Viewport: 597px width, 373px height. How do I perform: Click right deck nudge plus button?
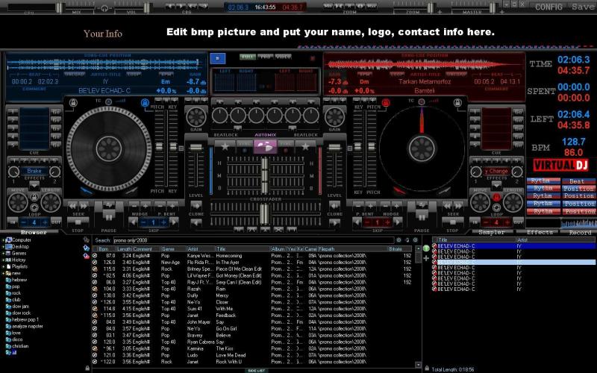pyautogui.click(x=396, y=206)
